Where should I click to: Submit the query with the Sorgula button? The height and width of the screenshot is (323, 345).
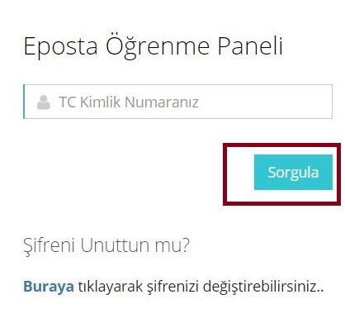coord(293,172)
